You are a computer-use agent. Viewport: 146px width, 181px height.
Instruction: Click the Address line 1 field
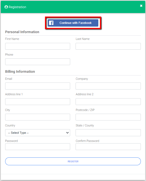(38, 101)
